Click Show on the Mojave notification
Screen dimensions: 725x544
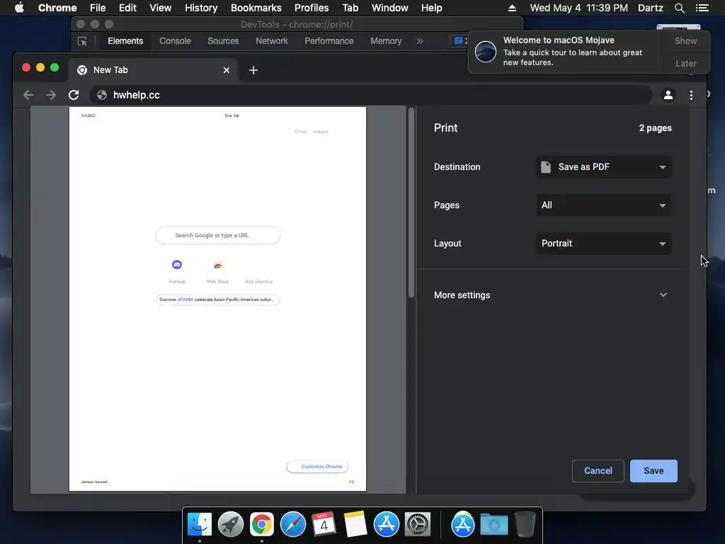685,41
